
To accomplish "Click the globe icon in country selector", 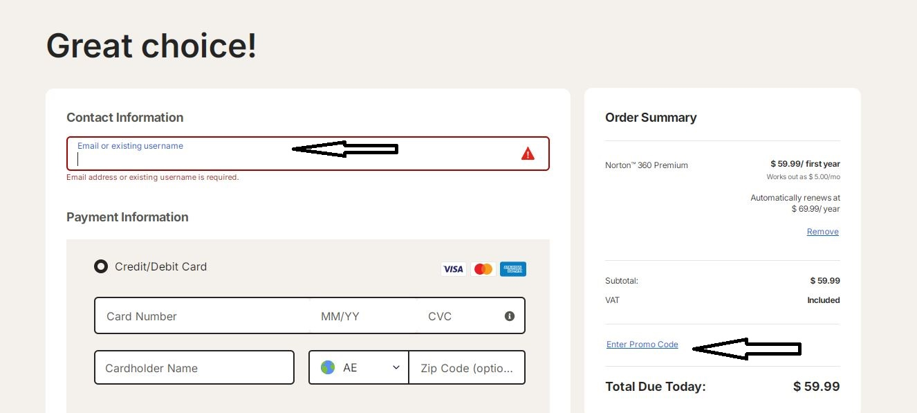I will [x=328, y=367].
